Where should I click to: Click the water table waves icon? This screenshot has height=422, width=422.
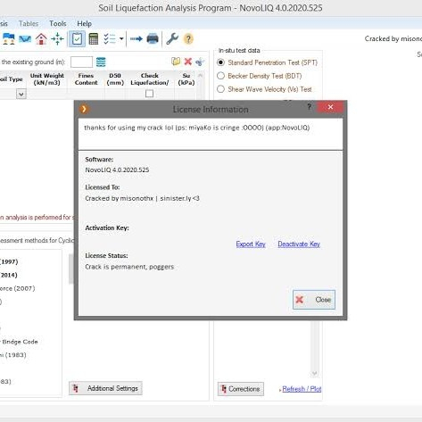pyautogui.click(x=101, y=62)
